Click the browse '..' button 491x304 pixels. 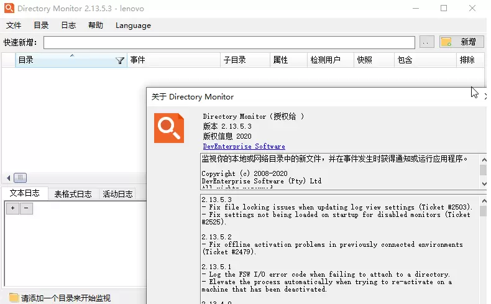click(426, 42)
